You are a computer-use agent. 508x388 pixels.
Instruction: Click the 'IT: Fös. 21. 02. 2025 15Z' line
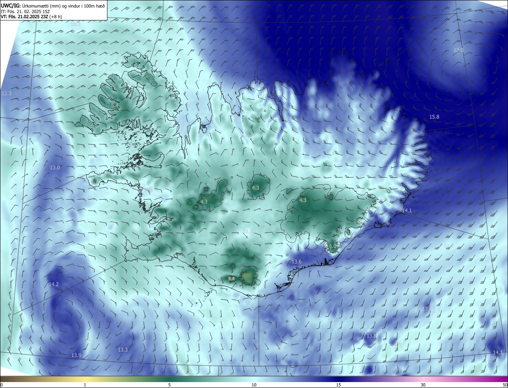25,11
